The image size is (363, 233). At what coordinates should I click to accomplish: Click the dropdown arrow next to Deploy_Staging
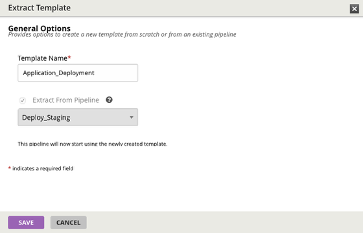tap(132, 117)
